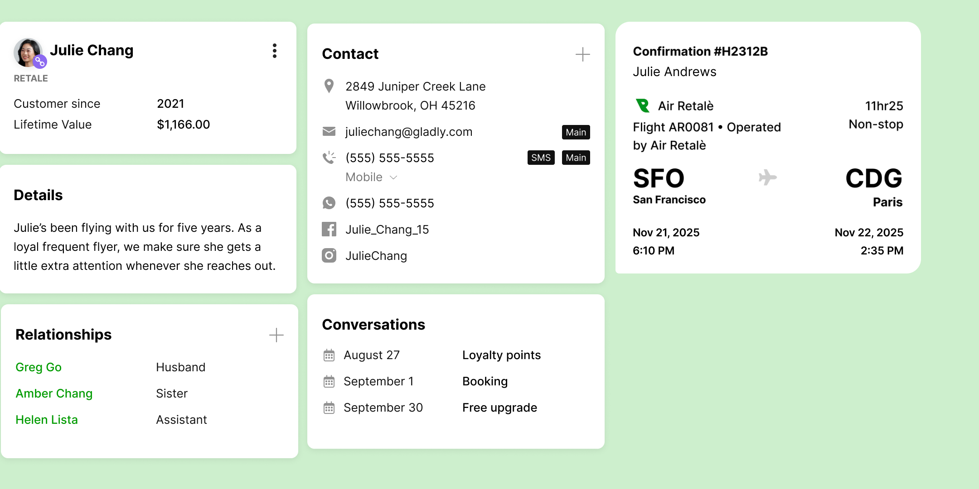Toggle the SMS tag on the mobile number
The width and height of the screenshot is (979, 489).
541,158
